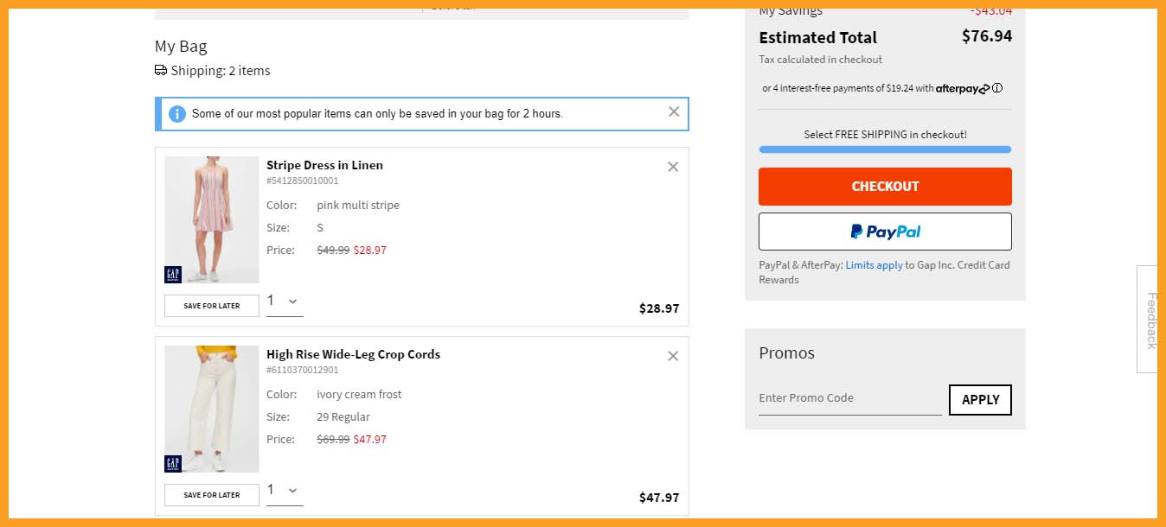Click the shipping truck icon

161,71
